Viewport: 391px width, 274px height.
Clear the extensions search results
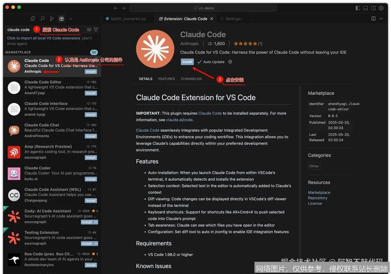click(89, 30)
